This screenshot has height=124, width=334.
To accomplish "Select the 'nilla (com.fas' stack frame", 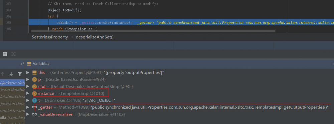I will [x=12, y=118].
